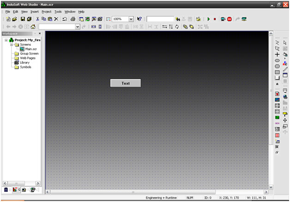
Task: Collapse the Screens folder node
Action: tap(12, 45)
